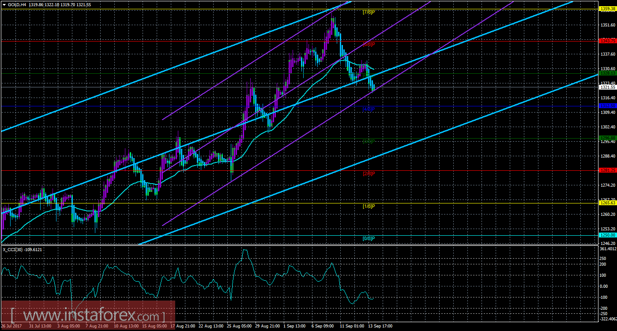617x331 pixels.
Task: Click the 1288.40 price axis value
Action: [x=608, y=156]
